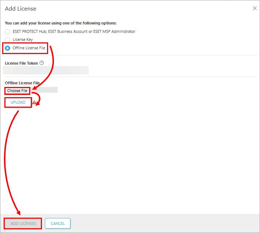Select the ESET PROTECT Hub radio button

click(x=7, y=31)
